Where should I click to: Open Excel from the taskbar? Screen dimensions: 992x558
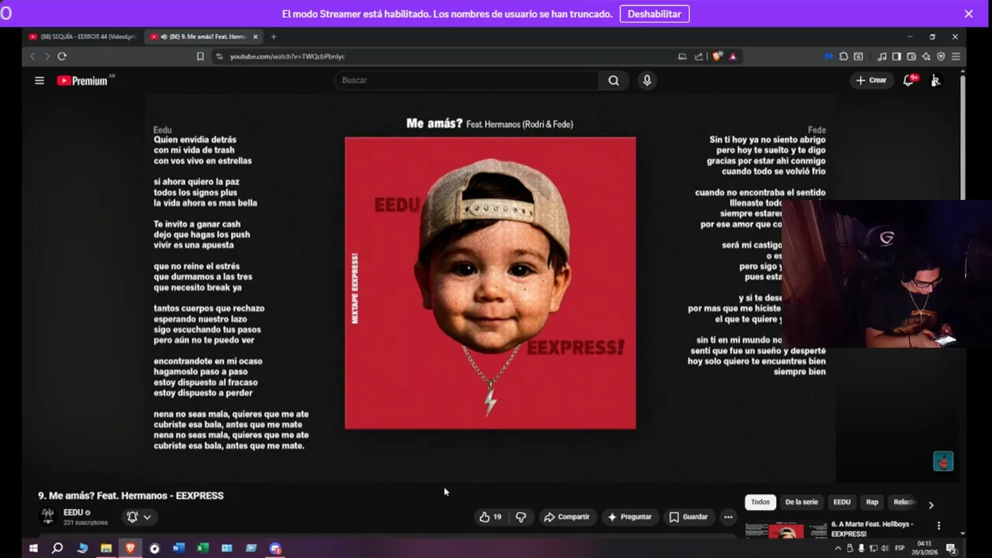click(202, 548)
